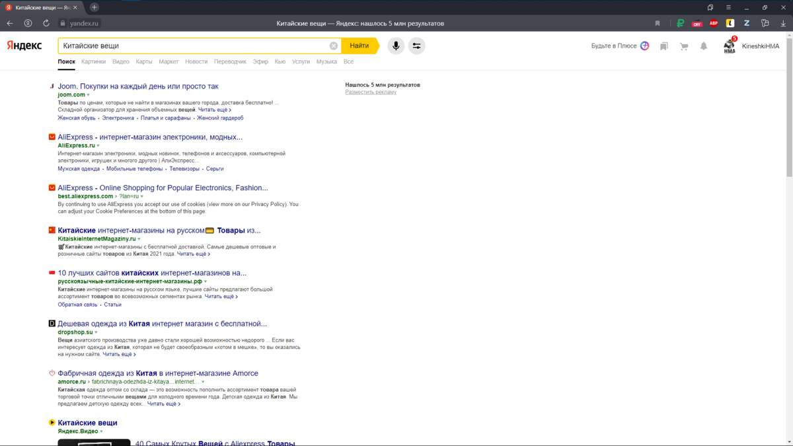793x446 pixels.
Task: Open the Обратная связь sitelink
Action: tap(77, 305)
